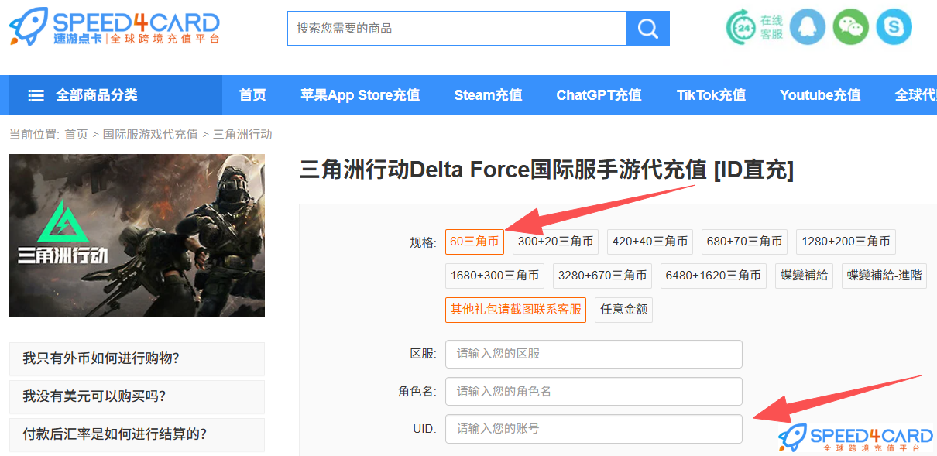
Task: Click the 当前位置 breadcrumb label
Action: [34, 134]
